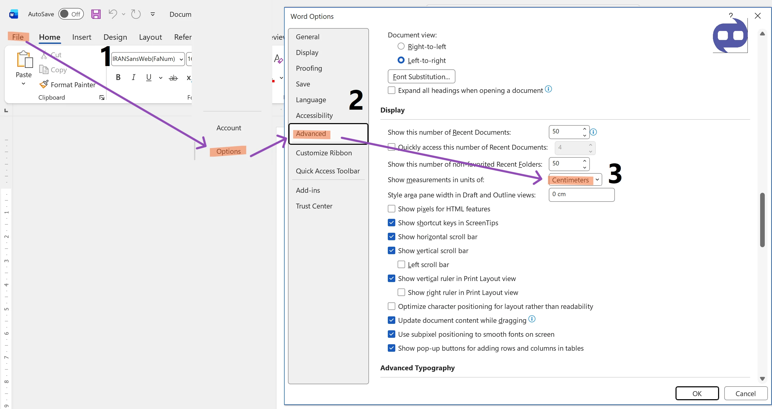Image resolution: width=772 pixels, height=409 pixels.
Task: Click the Cut scissors icon
Action: pos(44,55)
